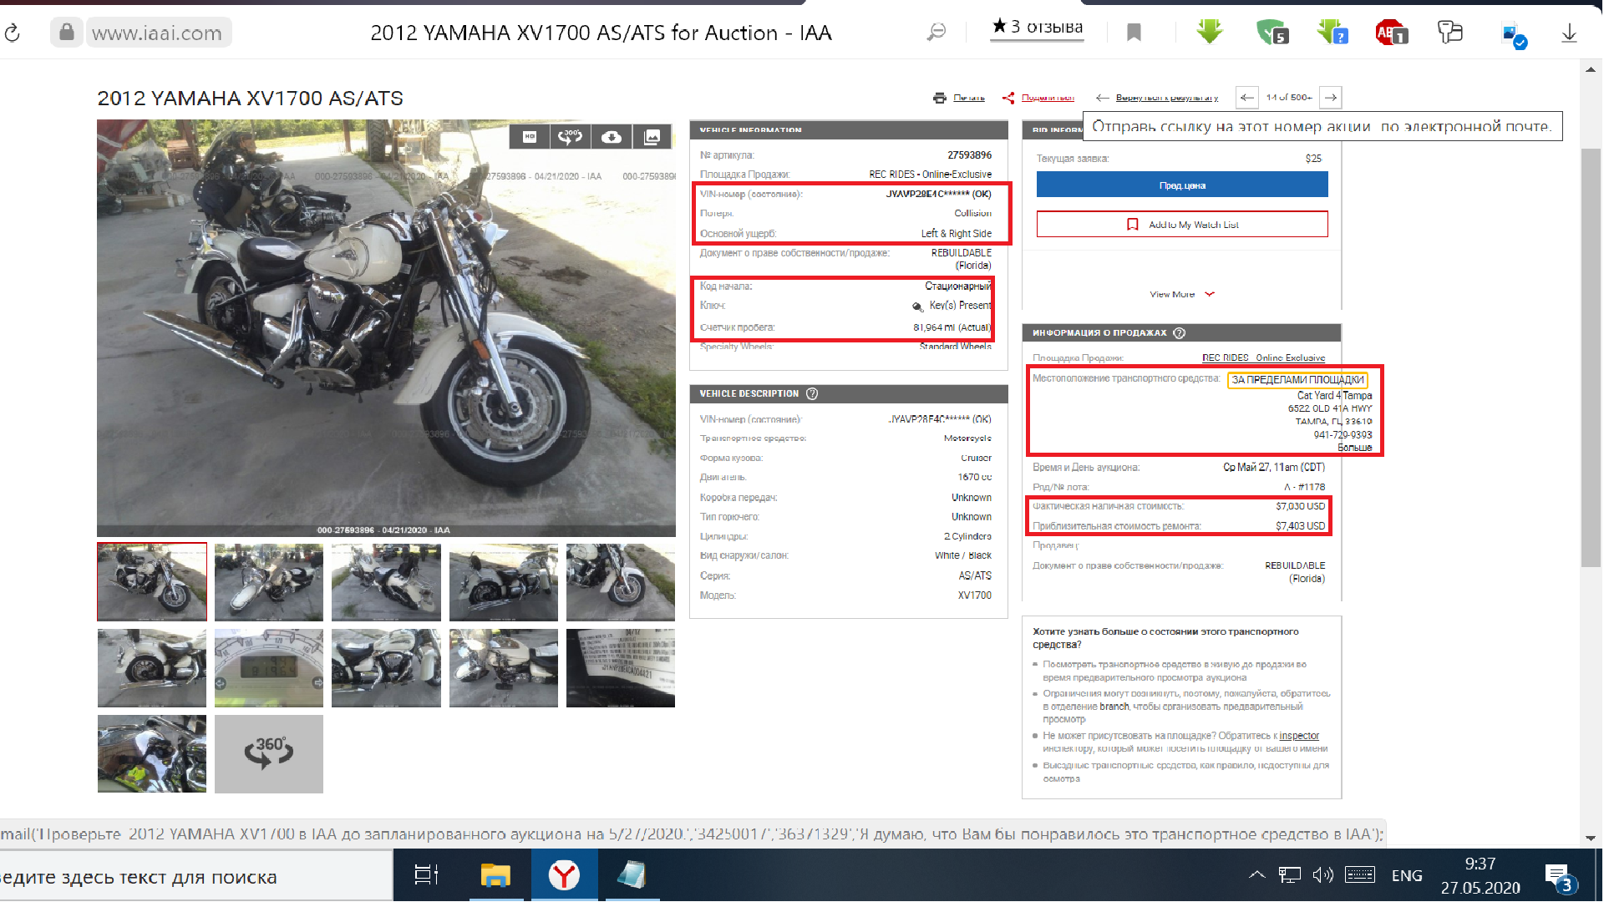Viewport: 1604px width, 902px height.
Task: Click the search magnifier icon in address bar
Action: click(936, 33)
